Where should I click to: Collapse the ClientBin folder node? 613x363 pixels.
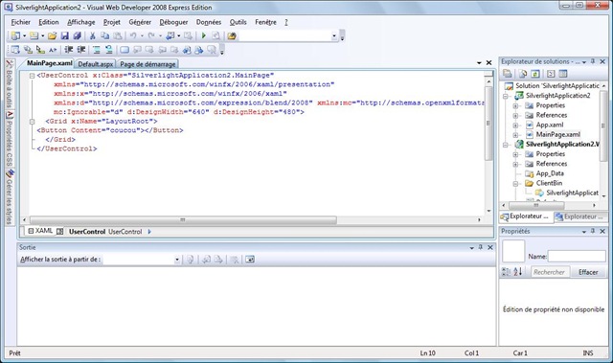(515, 183)
